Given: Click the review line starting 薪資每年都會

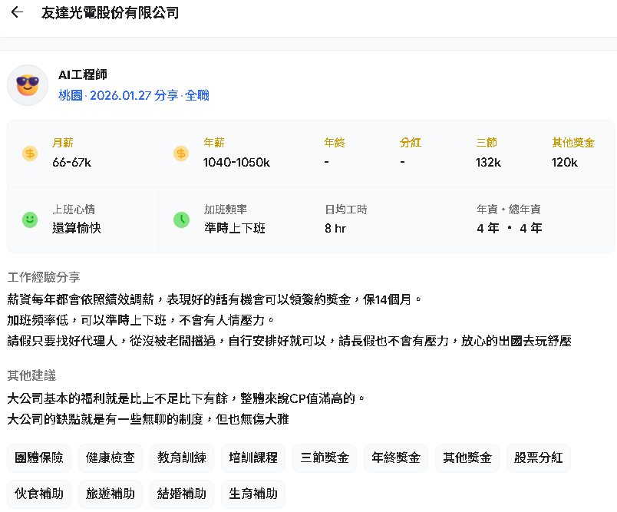Looking at the screenshot, I should point(214,300).
